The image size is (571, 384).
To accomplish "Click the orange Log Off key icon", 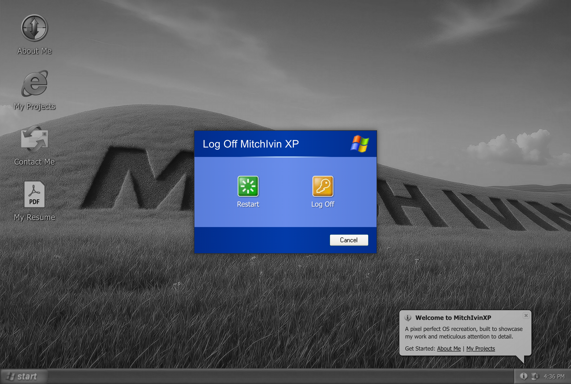I will [x=323, y=186].
